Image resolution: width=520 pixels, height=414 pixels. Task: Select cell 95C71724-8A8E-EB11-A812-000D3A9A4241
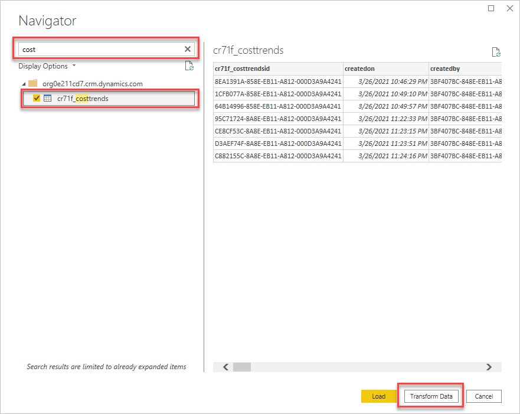(278, 119)
